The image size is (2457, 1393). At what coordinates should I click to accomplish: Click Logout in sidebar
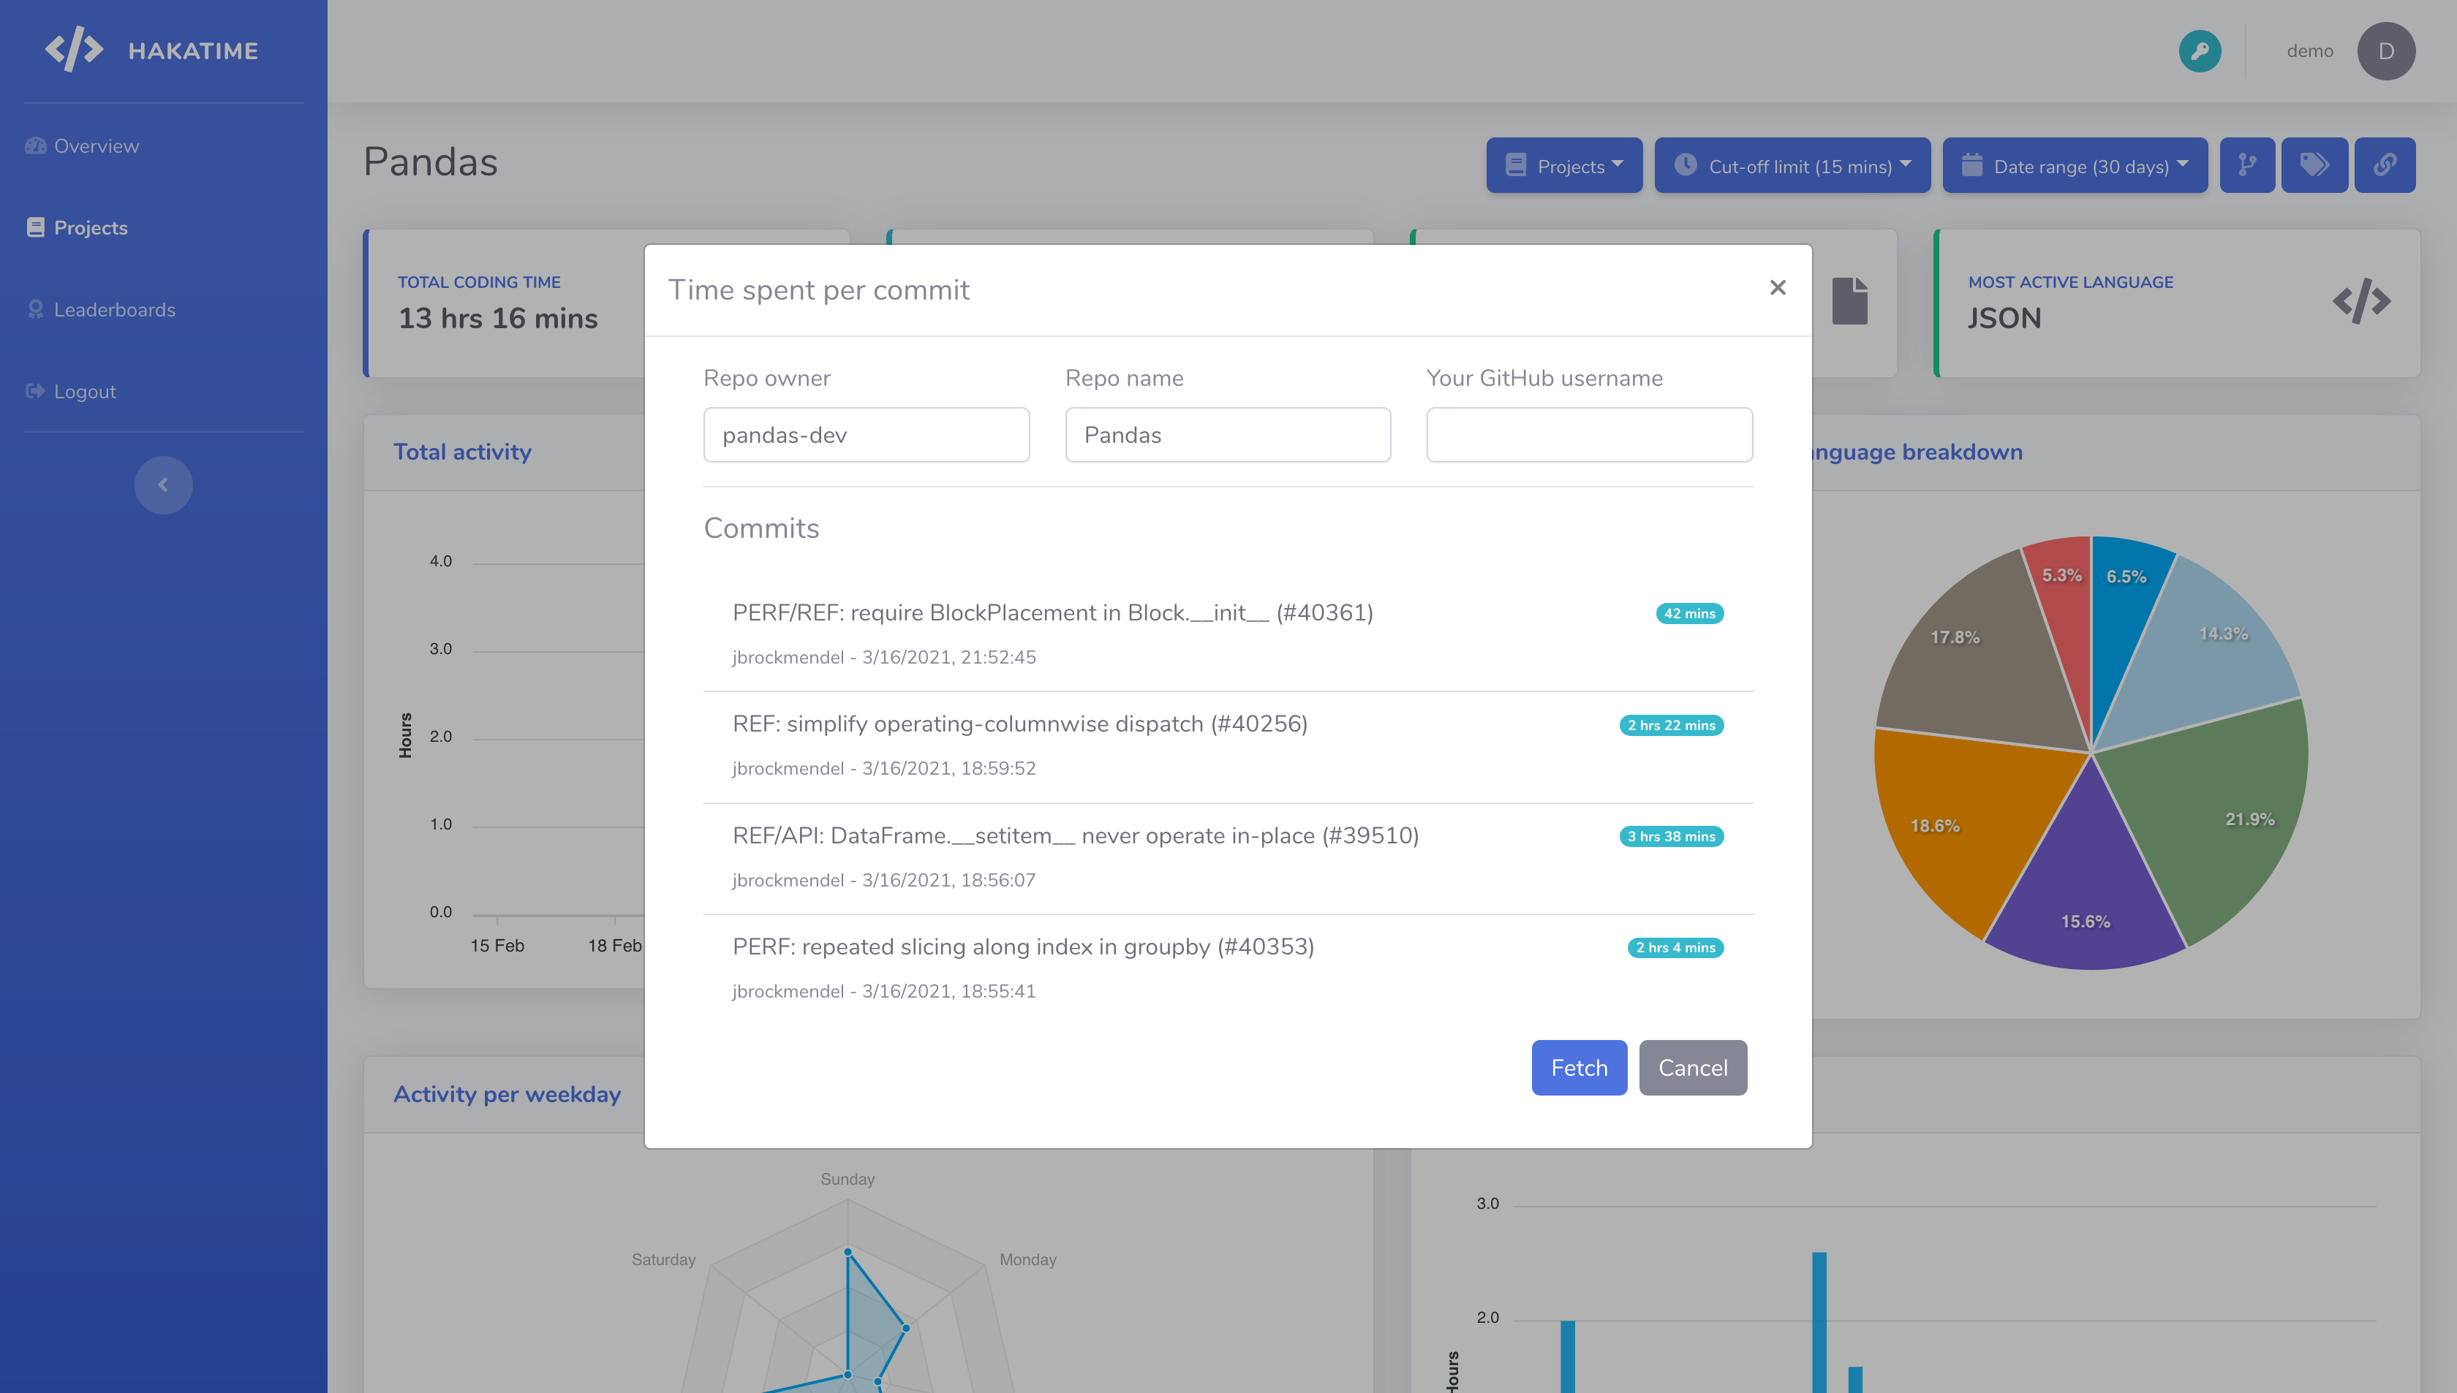click(x=84, y=391)
